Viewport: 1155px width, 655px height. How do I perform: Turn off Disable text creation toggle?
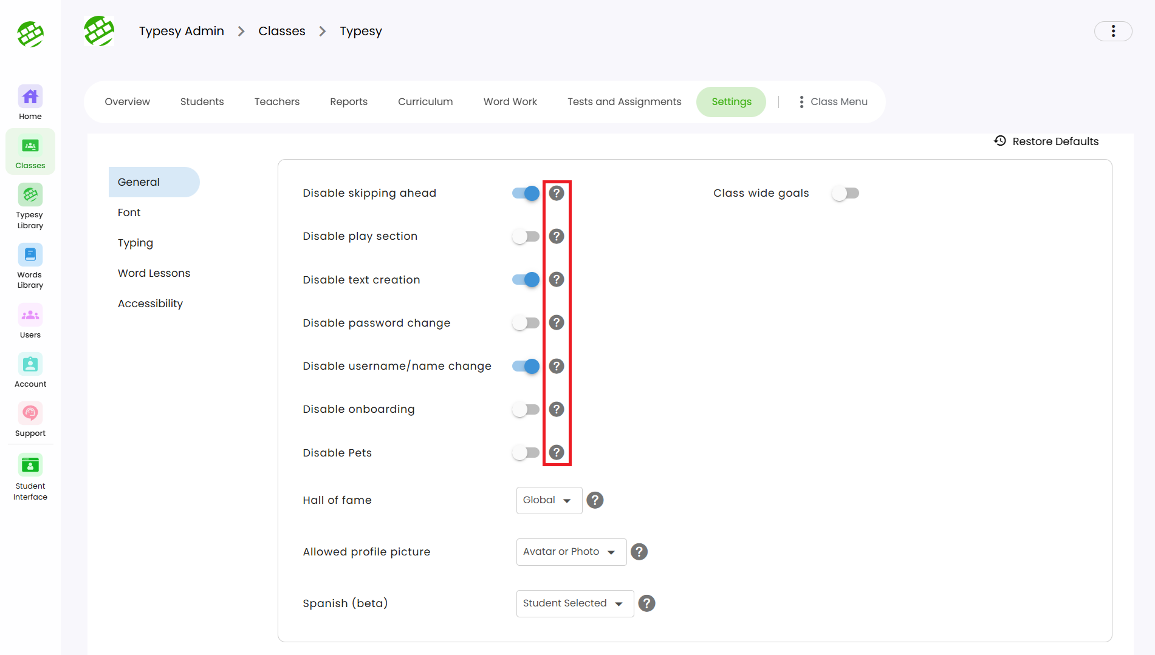[526, 279]
